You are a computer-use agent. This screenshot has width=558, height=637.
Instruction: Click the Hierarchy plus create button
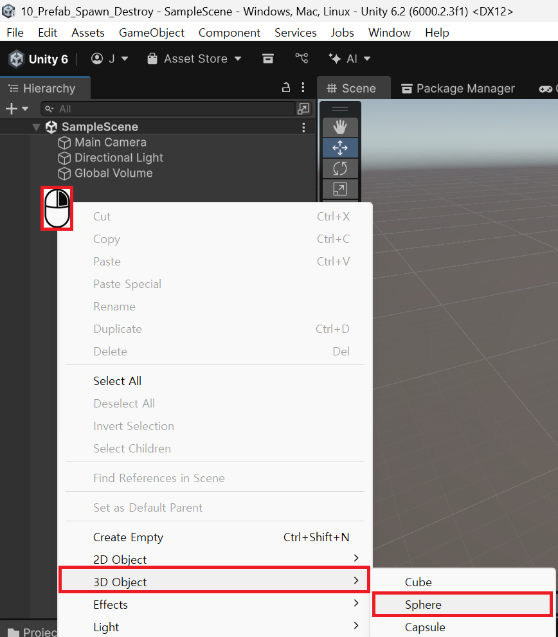click(12, 109)
